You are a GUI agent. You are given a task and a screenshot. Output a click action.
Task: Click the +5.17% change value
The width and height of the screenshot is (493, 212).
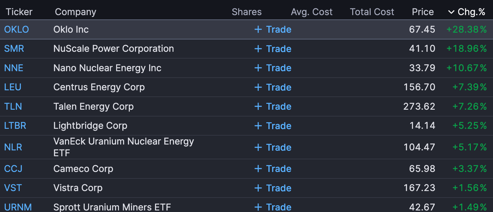tap(469, 147)
